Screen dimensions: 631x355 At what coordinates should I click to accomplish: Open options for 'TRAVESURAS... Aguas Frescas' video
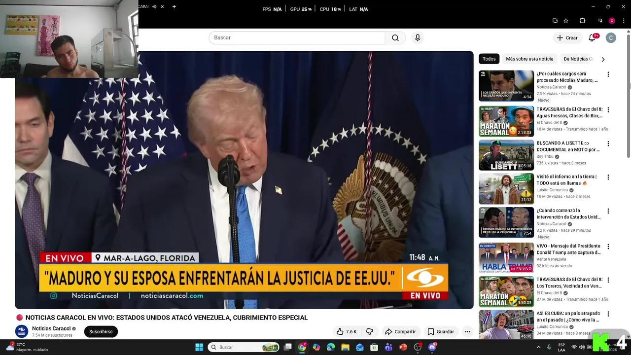coord(608,110)
